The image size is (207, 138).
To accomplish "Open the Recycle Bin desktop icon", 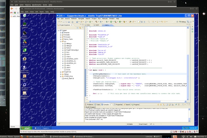I will point(24,17).
